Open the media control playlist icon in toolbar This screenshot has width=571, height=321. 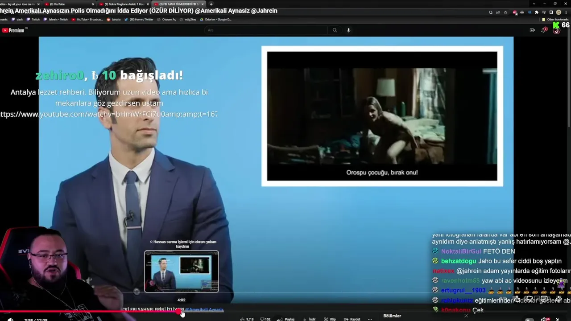click(x=544, y=12)
